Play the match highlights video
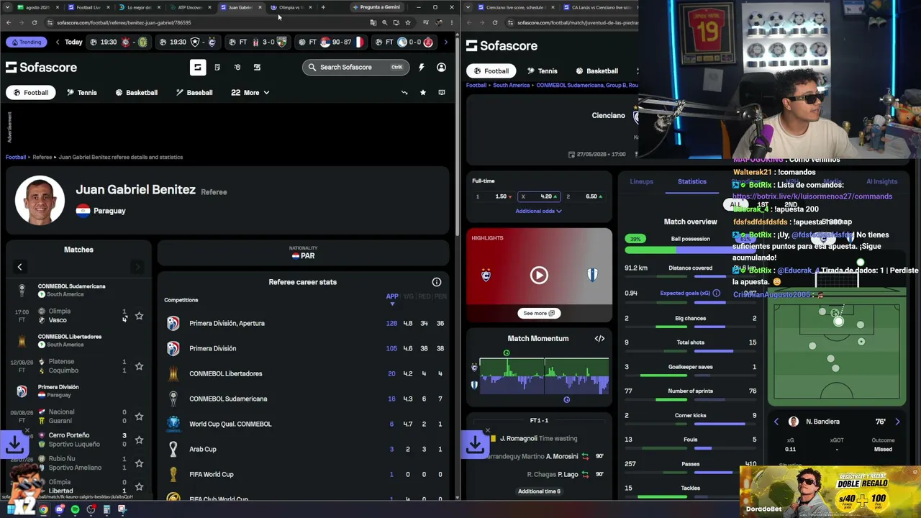 [539, 275]
